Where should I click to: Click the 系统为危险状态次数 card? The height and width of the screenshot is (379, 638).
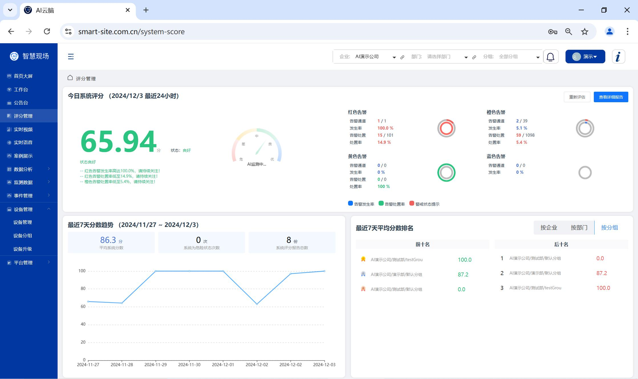(x=202, y=242)
